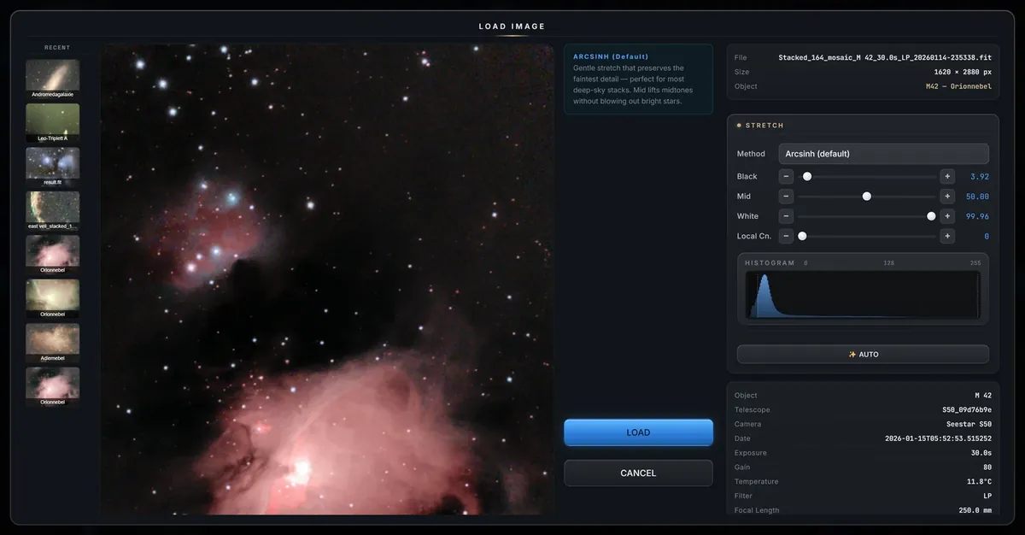Screen dimensions: 1025x535
Task: Click the ARCSINH (Default) info heading
Action: pos(611,56)
